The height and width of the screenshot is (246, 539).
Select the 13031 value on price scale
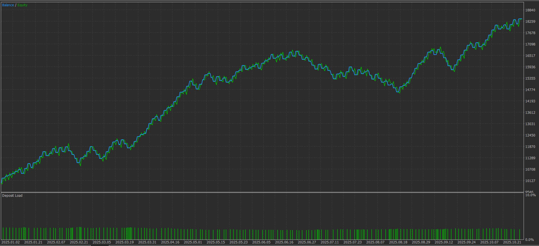530,124
